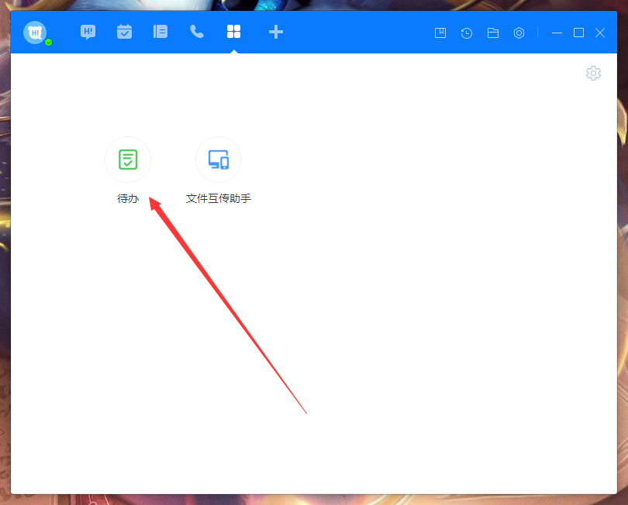Launch the 文件互传助手 app icon
Viewport: 628px width, 505px height.
point(219,160)
